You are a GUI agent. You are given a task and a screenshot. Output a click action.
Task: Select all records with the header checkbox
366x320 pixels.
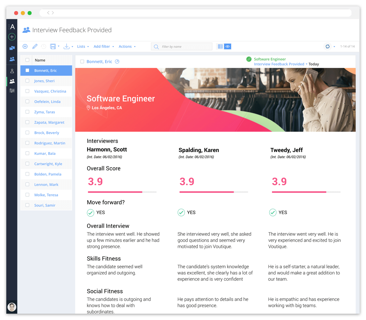[x=27, y=60]
